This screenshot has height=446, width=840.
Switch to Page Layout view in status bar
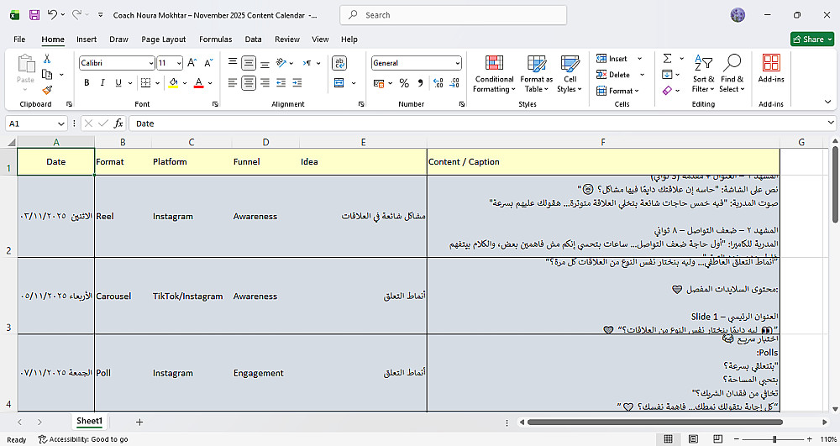point(693,439)
